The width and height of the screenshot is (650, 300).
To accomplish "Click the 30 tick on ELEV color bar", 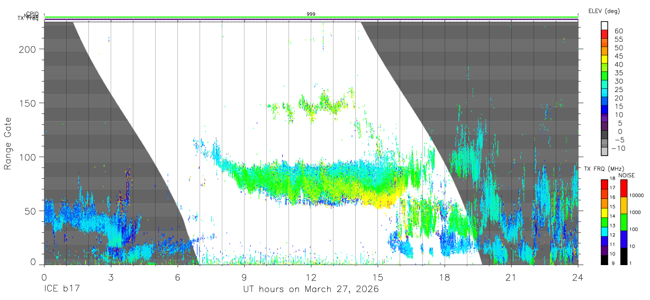I will click(619, 81).
